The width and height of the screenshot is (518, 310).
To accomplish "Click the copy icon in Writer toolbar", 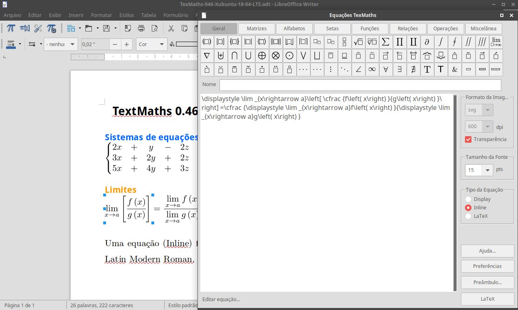I will point(185,28).
